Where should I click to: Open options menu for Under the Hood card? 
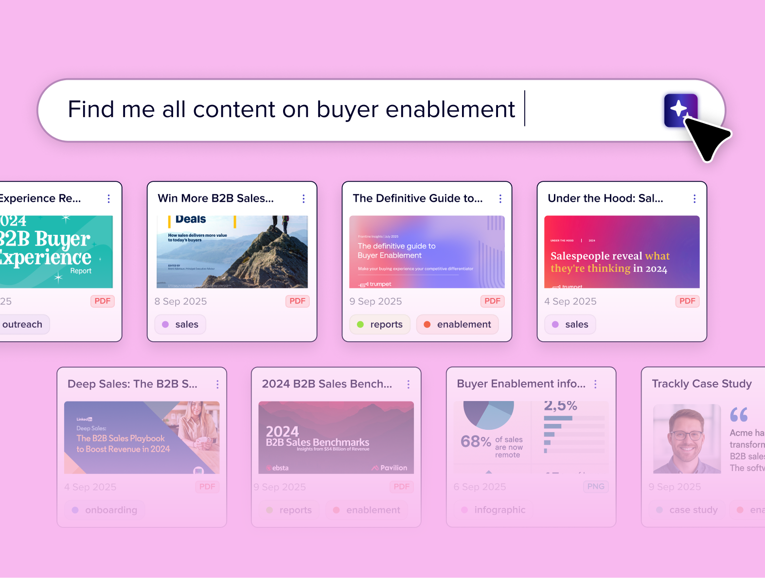click(694, 198)
